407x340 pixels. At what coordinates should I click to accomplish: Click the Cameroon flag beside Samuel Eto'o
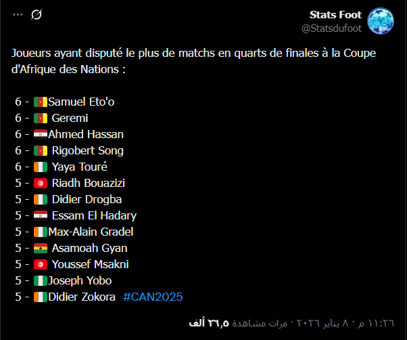tap(41, 102)
